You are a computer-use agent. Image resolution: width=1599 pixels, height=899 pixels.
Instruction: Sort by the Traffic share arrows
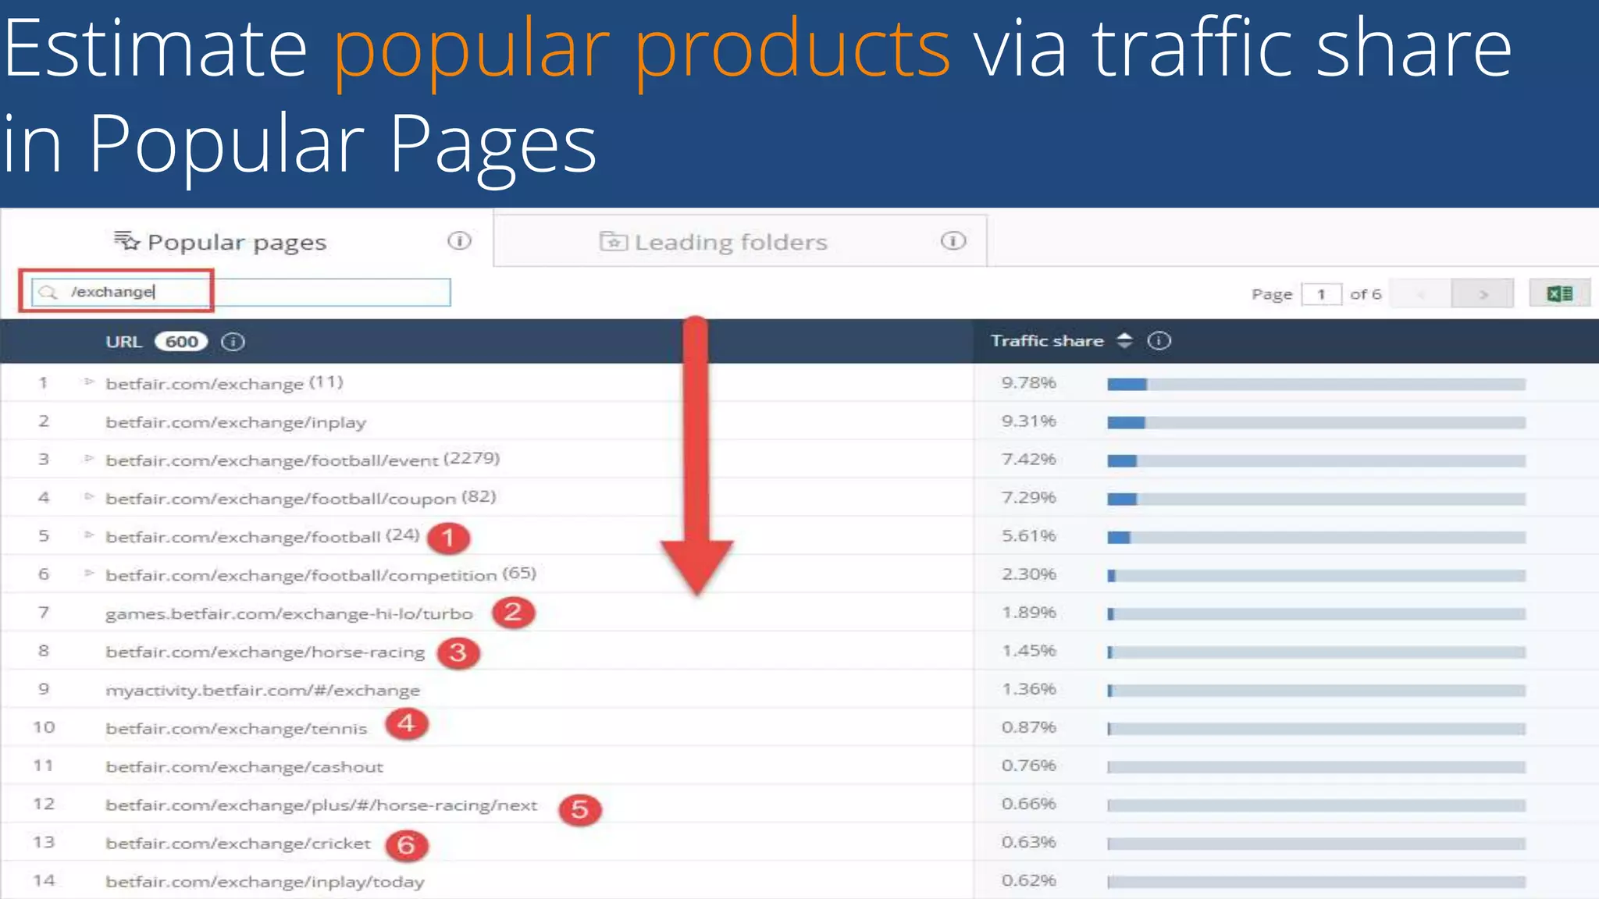point(1124,340)
